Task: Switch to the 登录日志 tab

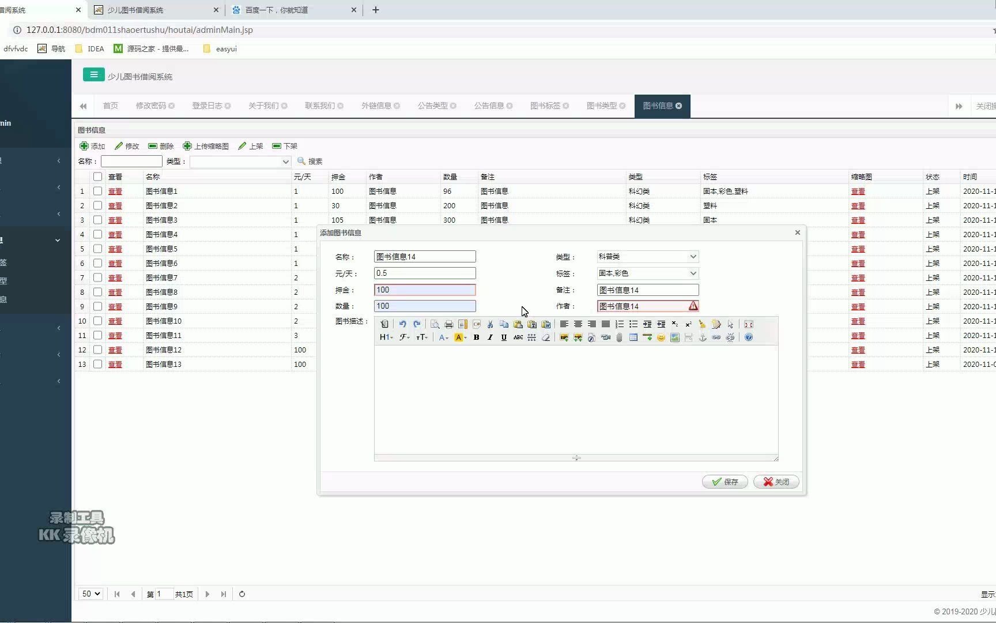Action: coord(211,106)
